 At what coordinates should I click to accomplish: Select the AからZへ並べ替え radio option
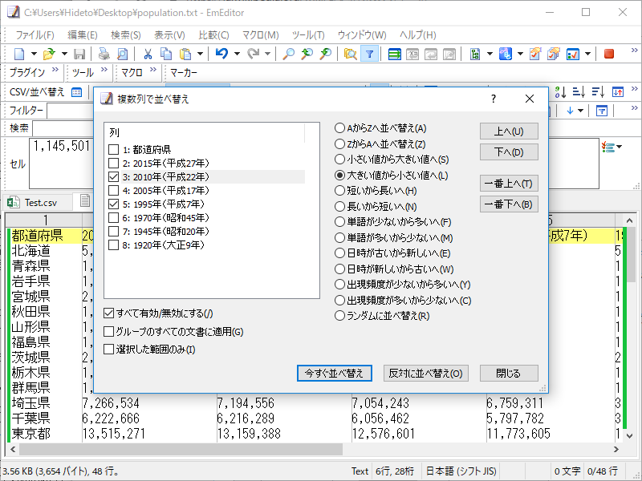point(340,127)
